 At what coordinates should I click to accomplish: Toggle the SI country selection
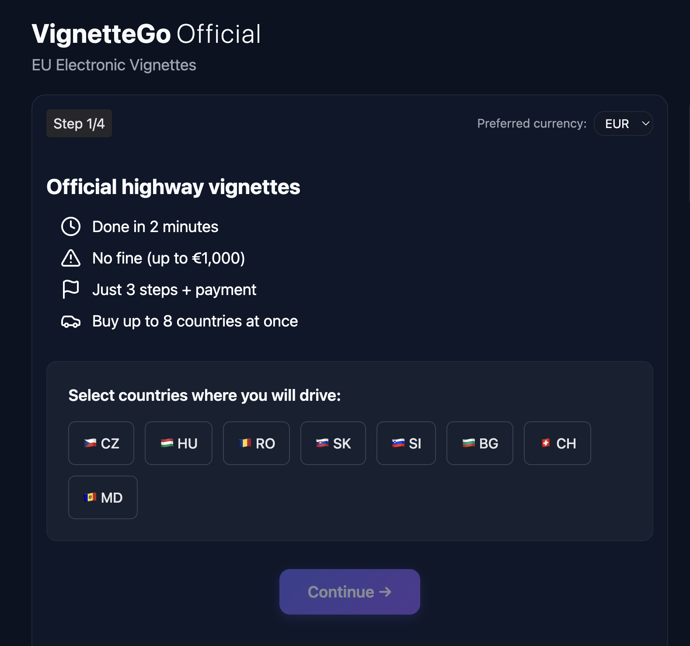click(x=406, y=443)
